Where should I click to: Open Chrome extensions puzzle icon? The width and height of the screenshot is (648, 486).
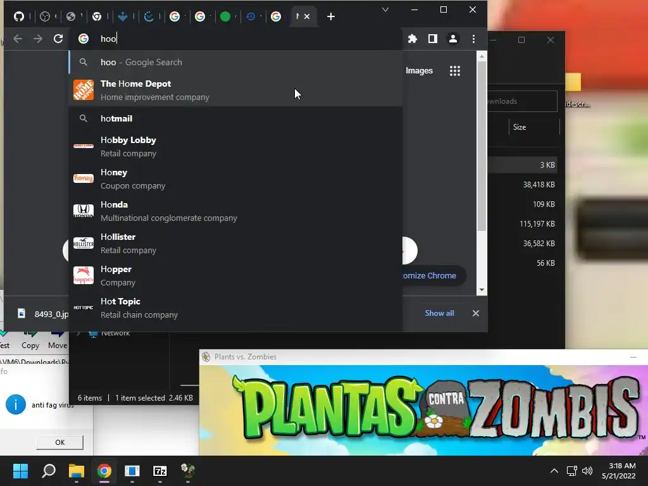[413, 39]
